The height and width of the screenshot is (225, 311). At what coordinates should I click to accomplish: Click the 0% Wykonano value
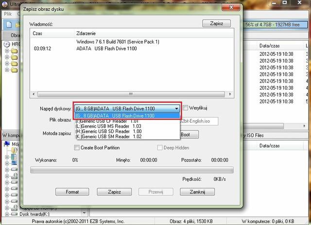point(75,160)
